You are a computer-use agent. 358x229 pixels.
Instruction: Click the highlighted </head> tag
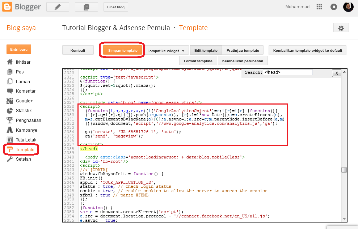(x=89, y=149)
